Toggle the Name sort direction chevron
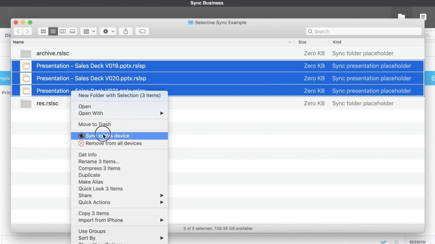The height and width of the screenshot is (244, 435). (290, 42)
